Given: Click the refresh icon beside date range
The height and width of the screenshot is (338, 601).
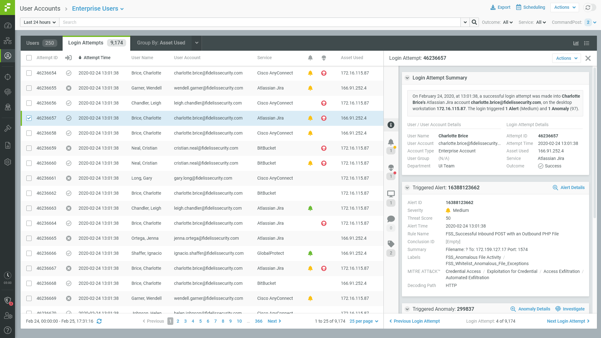Looking at the screenshot, I should coord(99,321).
